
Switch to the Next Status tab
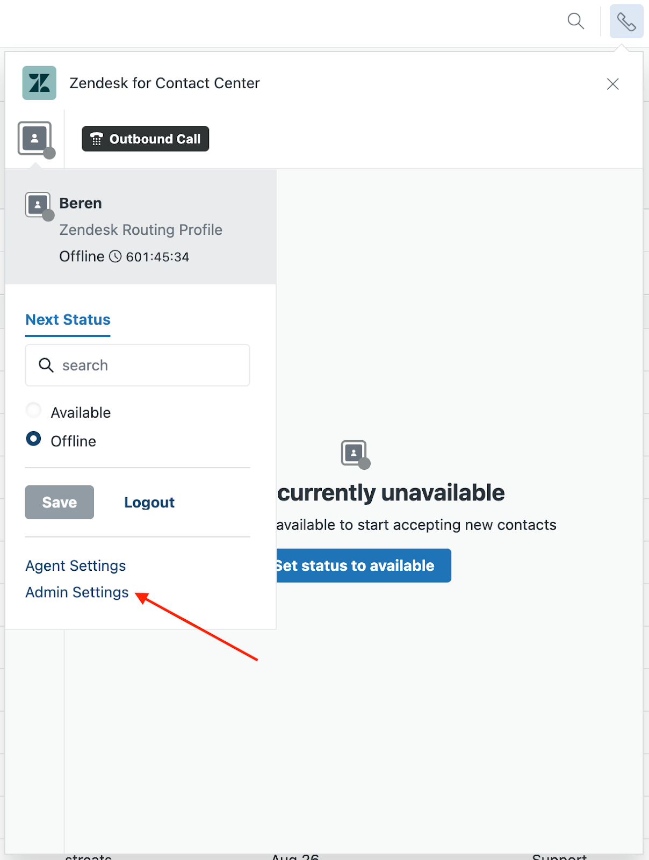pyautogui.click(x=68, y=320)
